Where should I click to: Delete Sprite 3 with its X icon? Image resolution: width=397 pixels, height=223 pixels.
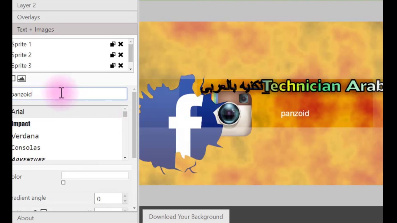121,65
